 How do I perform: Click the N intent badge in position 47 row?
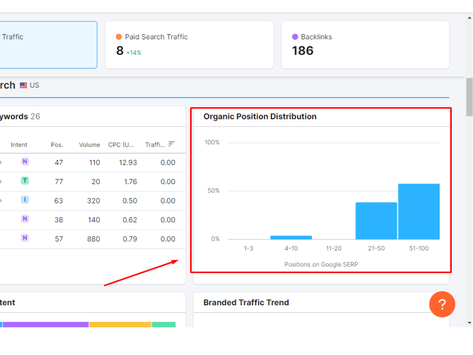(x=25, y=161)
